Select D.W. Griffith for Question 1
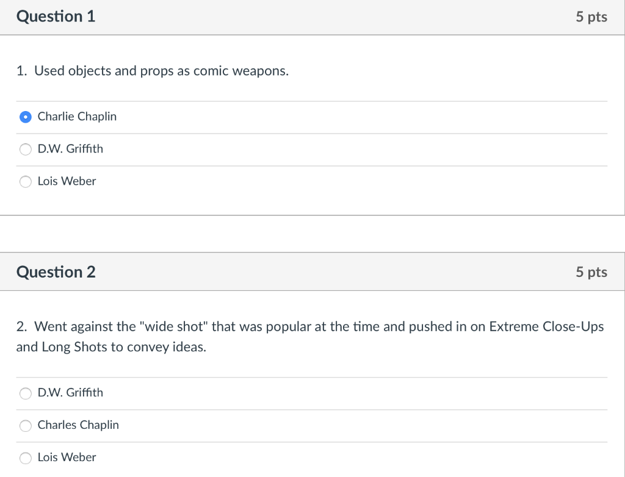Image resolution: width=625 pixels, height=477 pixels. tap(26, 149)
